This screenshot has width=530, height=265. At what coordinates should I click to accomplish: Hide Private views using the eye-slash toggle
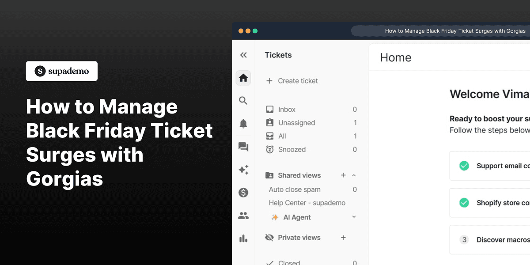(x=269, y=238)
